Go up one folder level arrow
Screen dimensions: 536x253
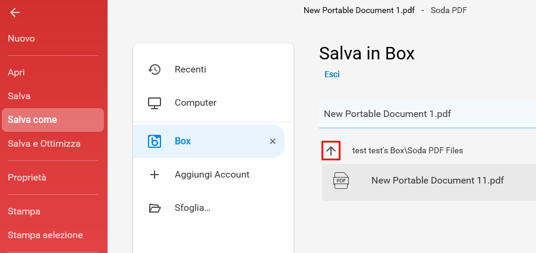(331, 151)
